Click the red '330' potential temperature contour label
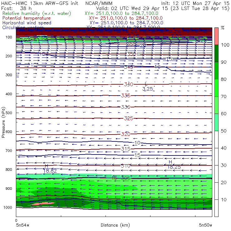 126,107
